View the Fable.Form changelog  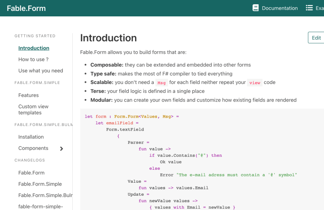31,173
